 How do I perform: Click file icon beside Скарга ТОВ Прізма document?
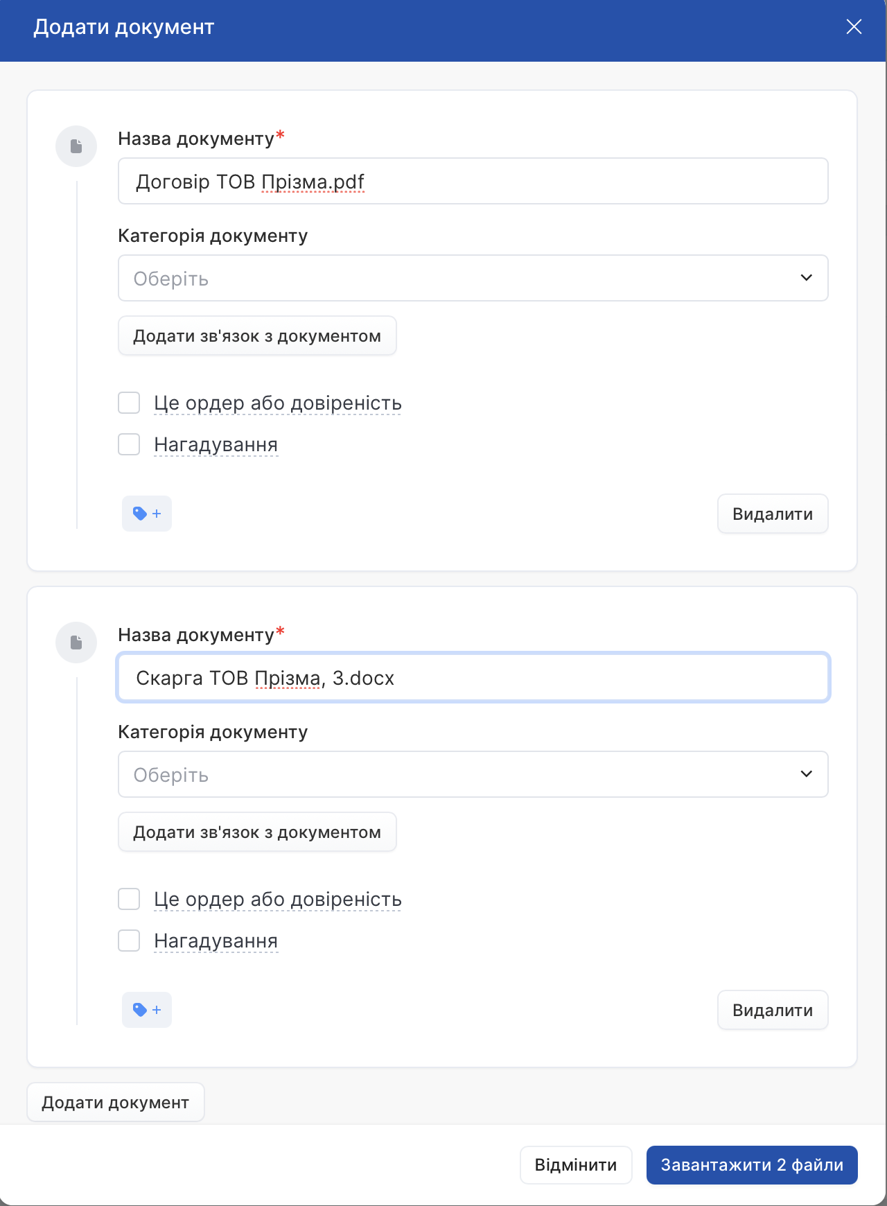(76, 643)
